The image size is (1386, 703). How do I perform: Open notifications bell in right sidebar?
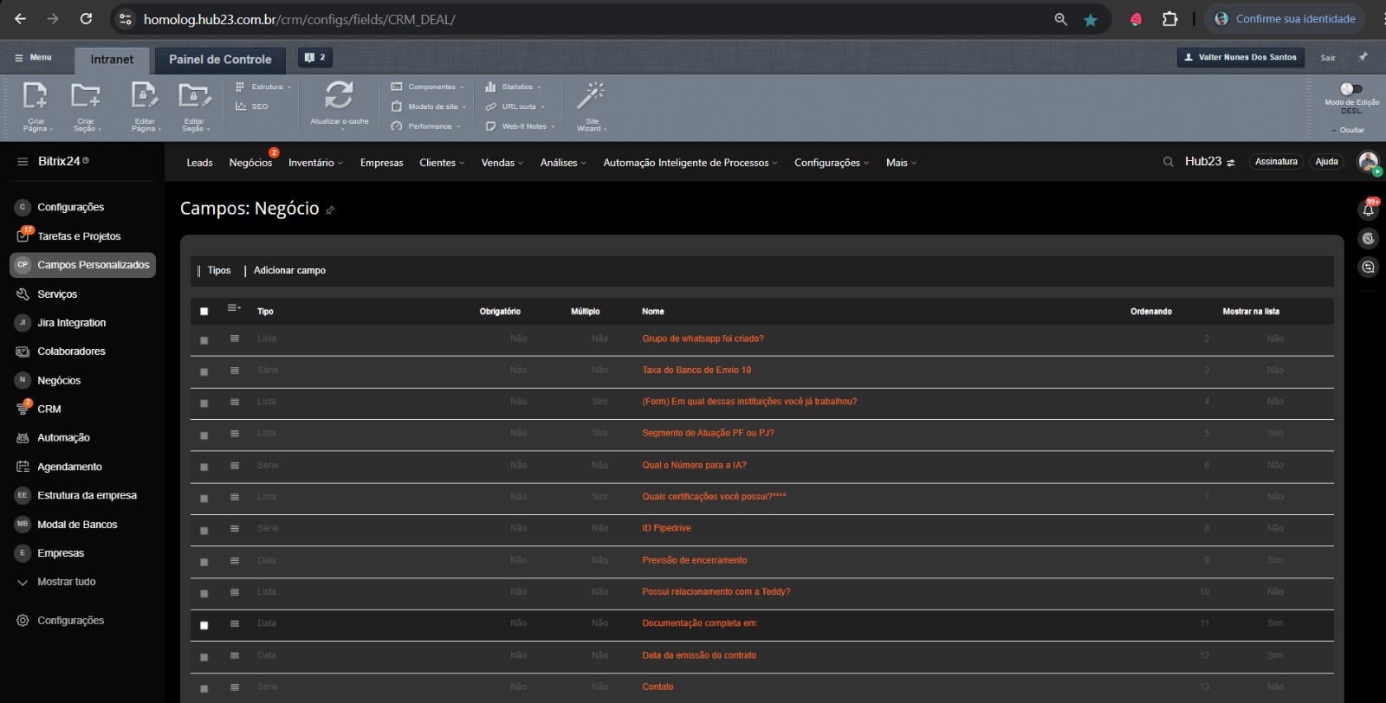coord(1369,210)
